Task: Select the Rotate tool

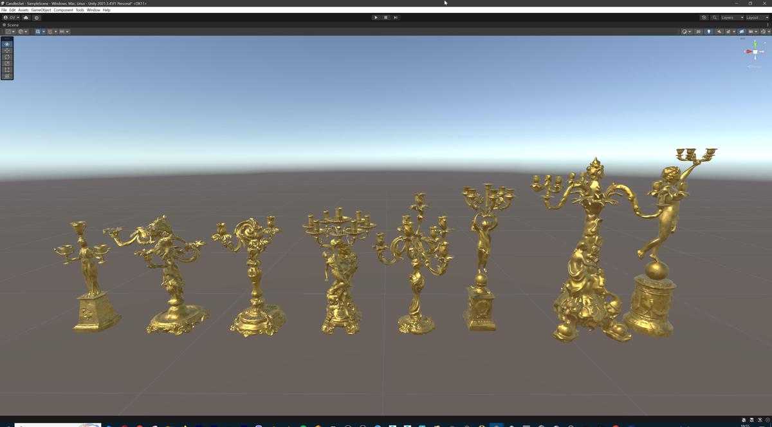Action: 7,57
